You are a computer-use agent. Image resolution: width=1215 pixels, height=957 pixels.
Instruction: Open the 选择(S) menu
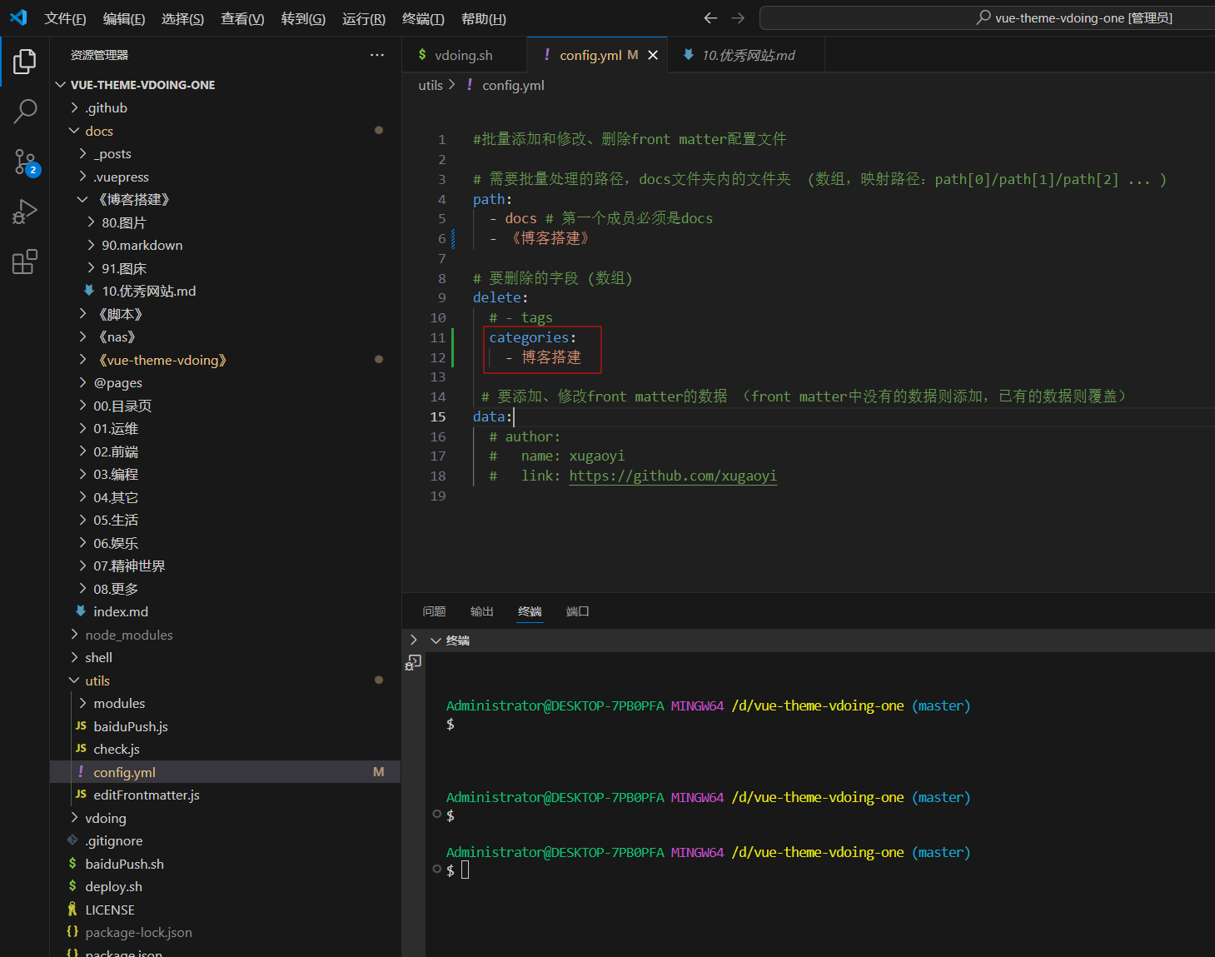click(182, 18)
